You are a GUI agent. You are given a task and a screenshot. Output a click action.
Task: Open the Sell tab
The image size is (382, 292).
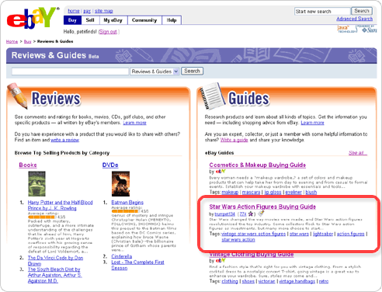pos(90,20)
